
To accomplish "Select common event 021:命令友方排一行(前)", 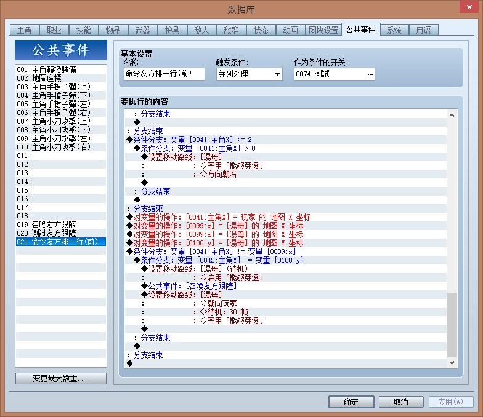I will click(x=60, y=242).
